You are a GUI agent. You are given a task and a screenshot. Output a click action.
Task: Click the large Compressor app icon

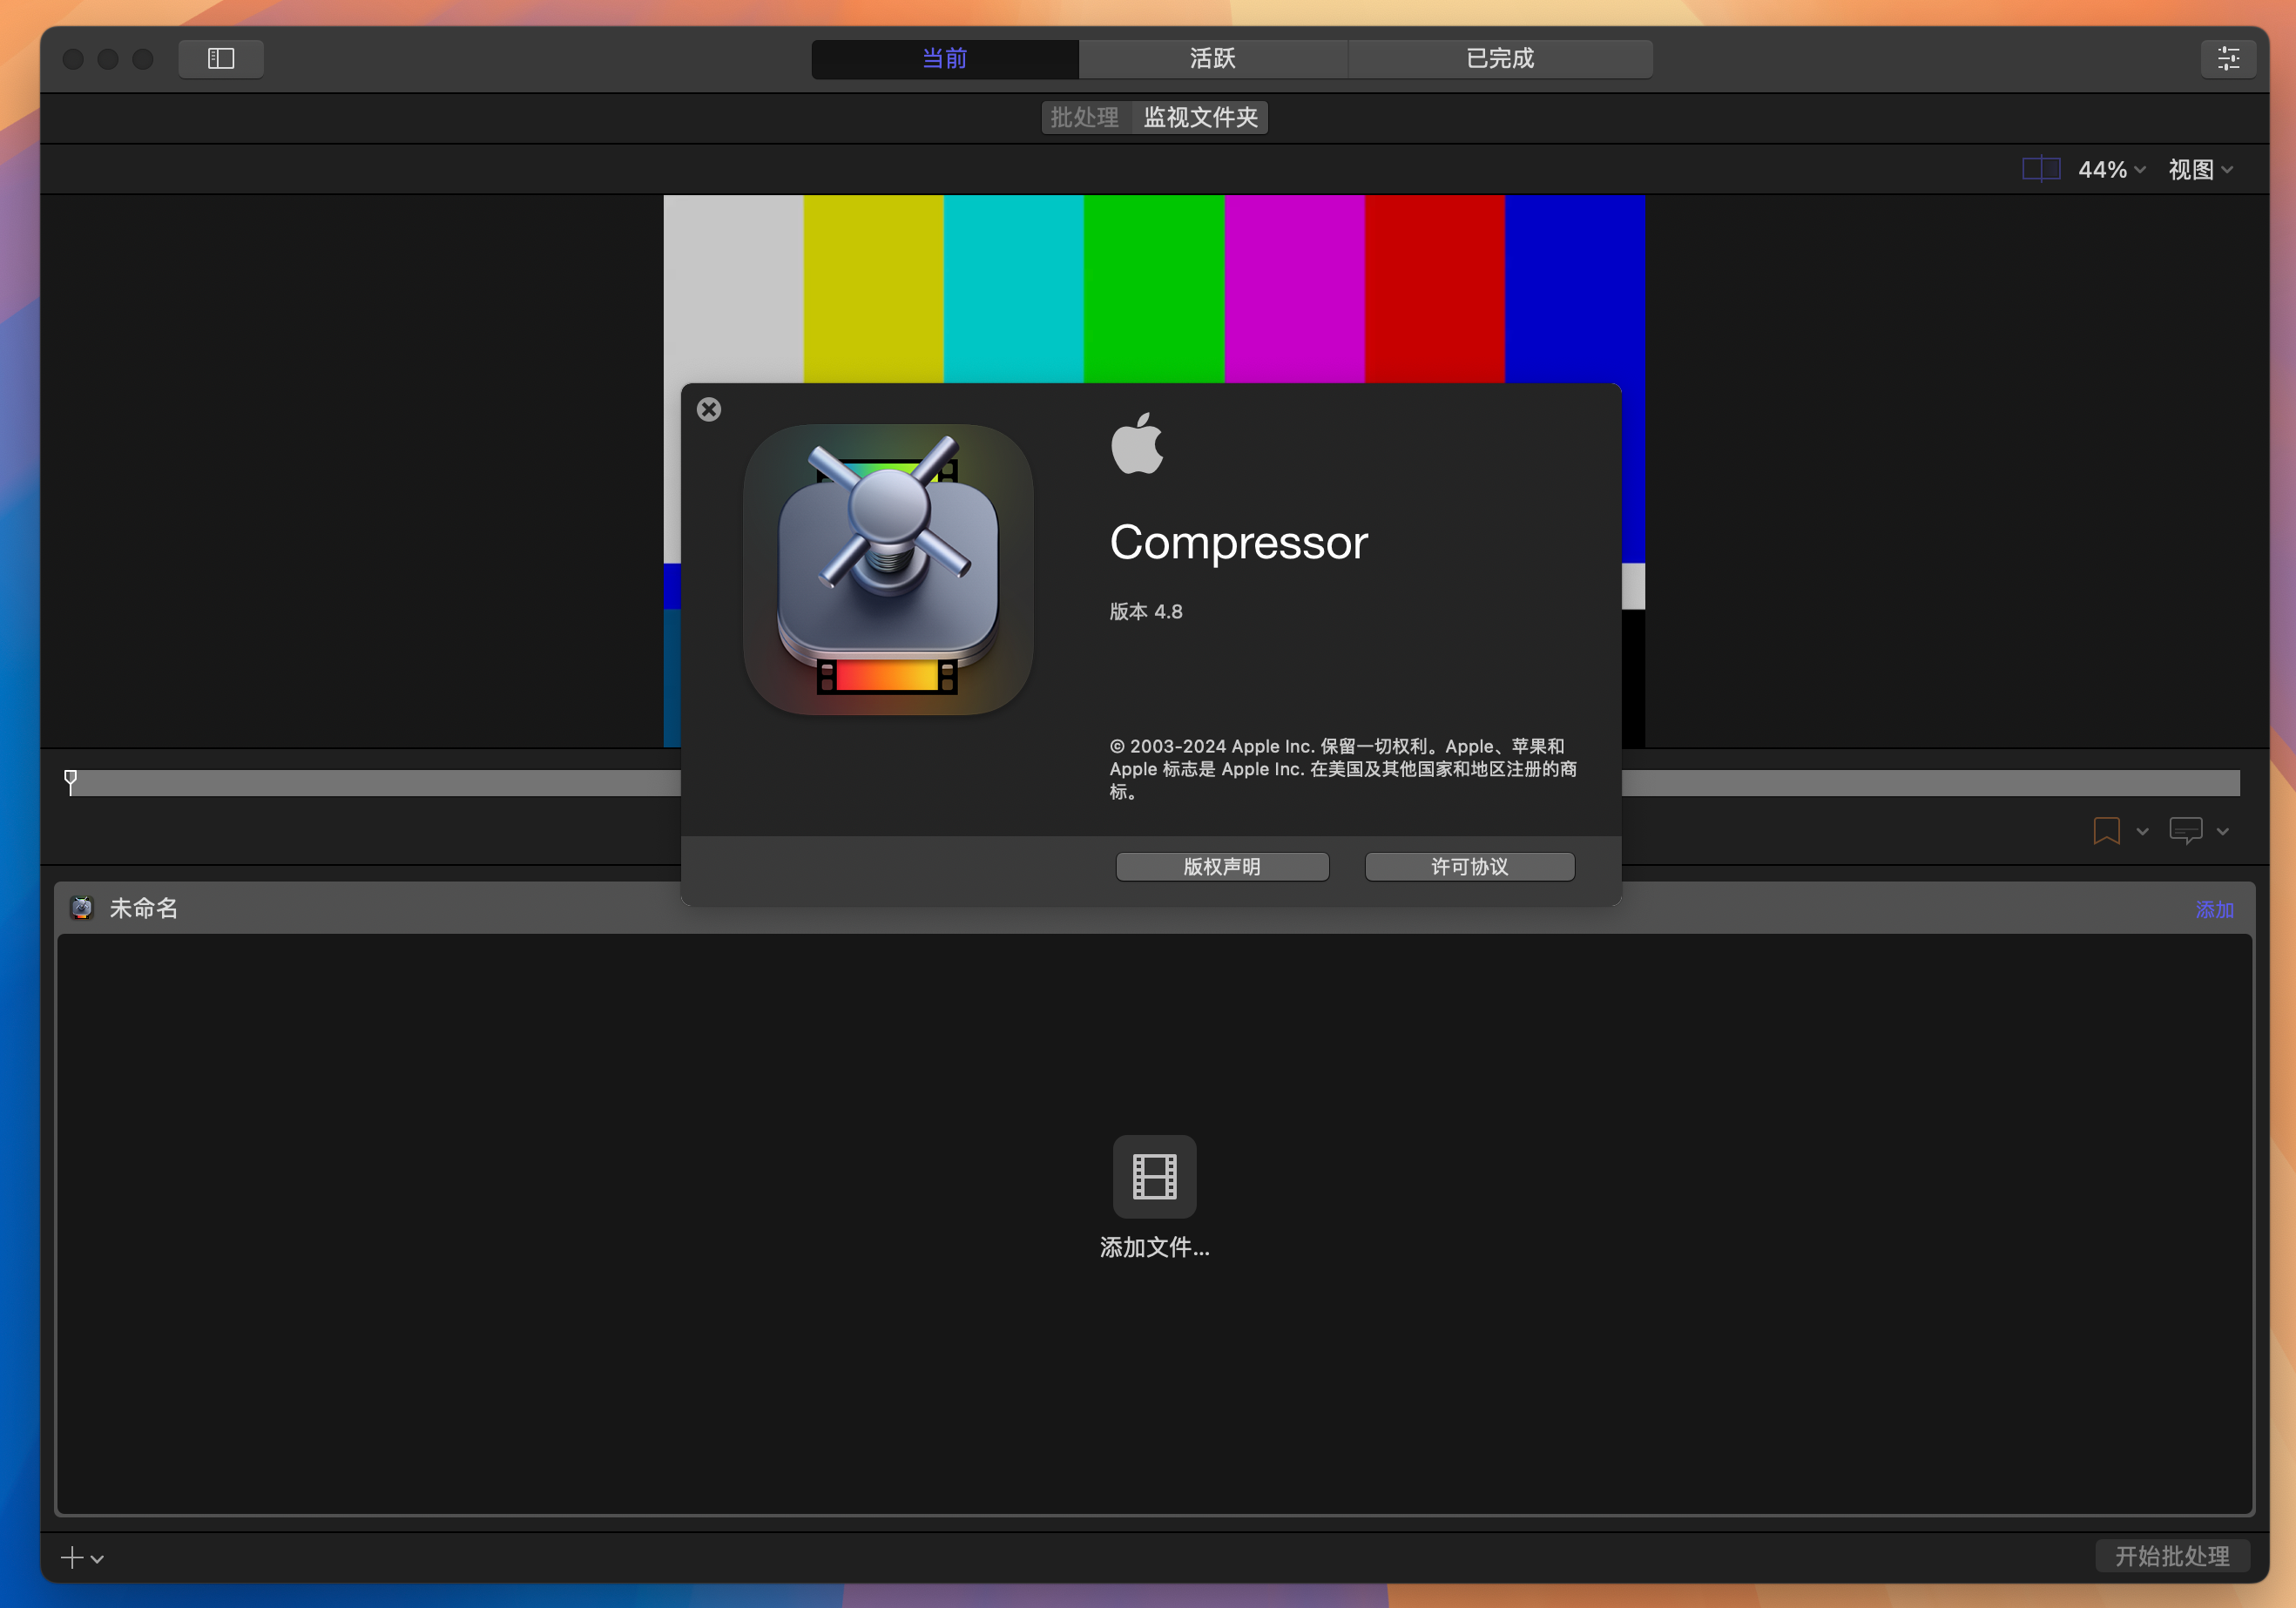coord(888,569)
